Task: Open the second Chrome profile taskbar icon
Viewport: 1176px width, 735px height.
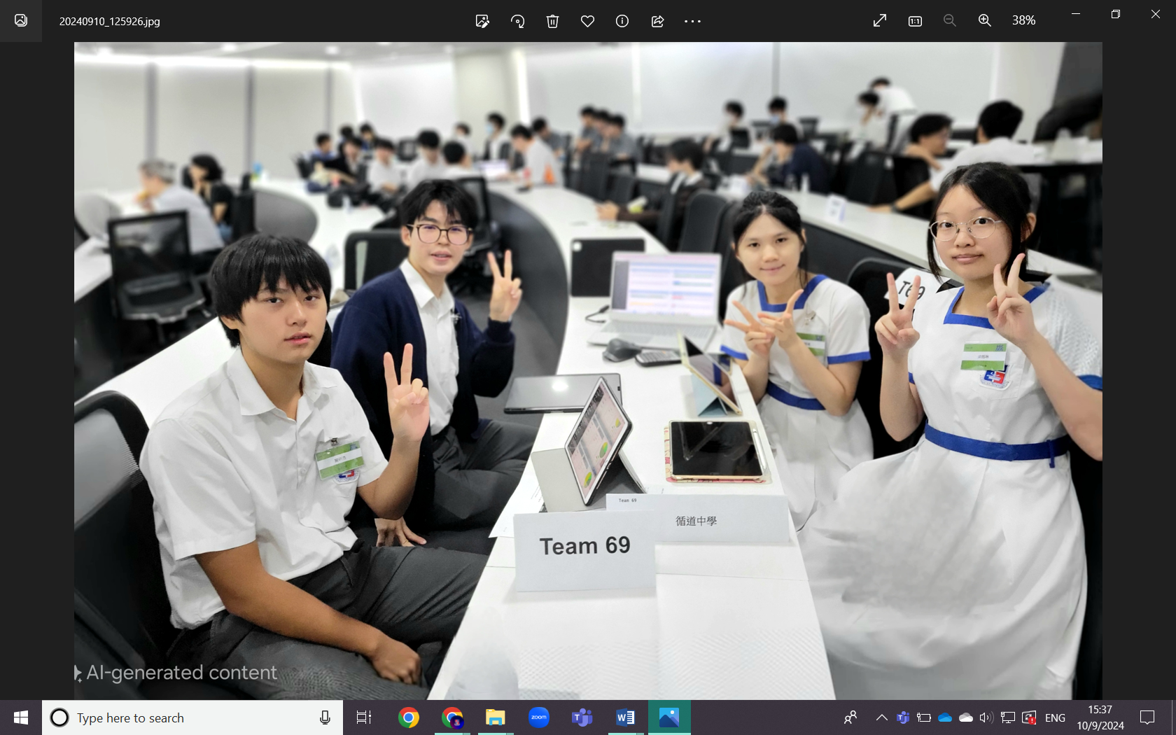Action: coord(452,717)
